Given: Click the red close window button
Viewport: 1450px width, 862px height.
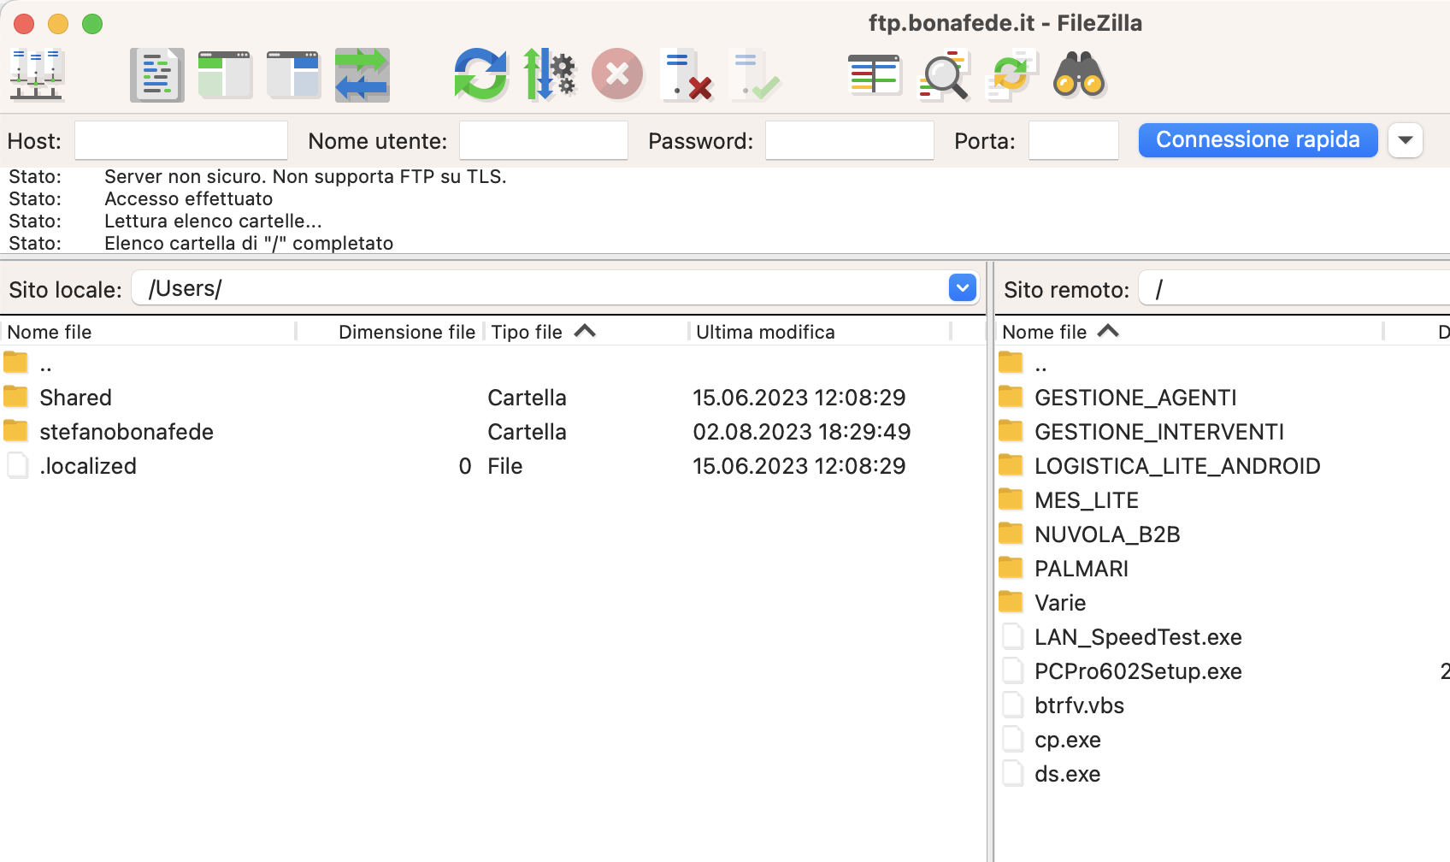Looking at the screenshot, I should [24, 24].
